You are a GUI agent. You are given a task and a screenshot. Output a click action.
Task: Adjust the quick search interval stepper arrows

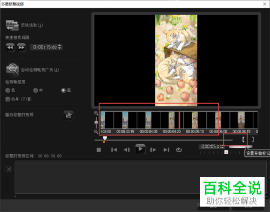click(x=60, y=47)
